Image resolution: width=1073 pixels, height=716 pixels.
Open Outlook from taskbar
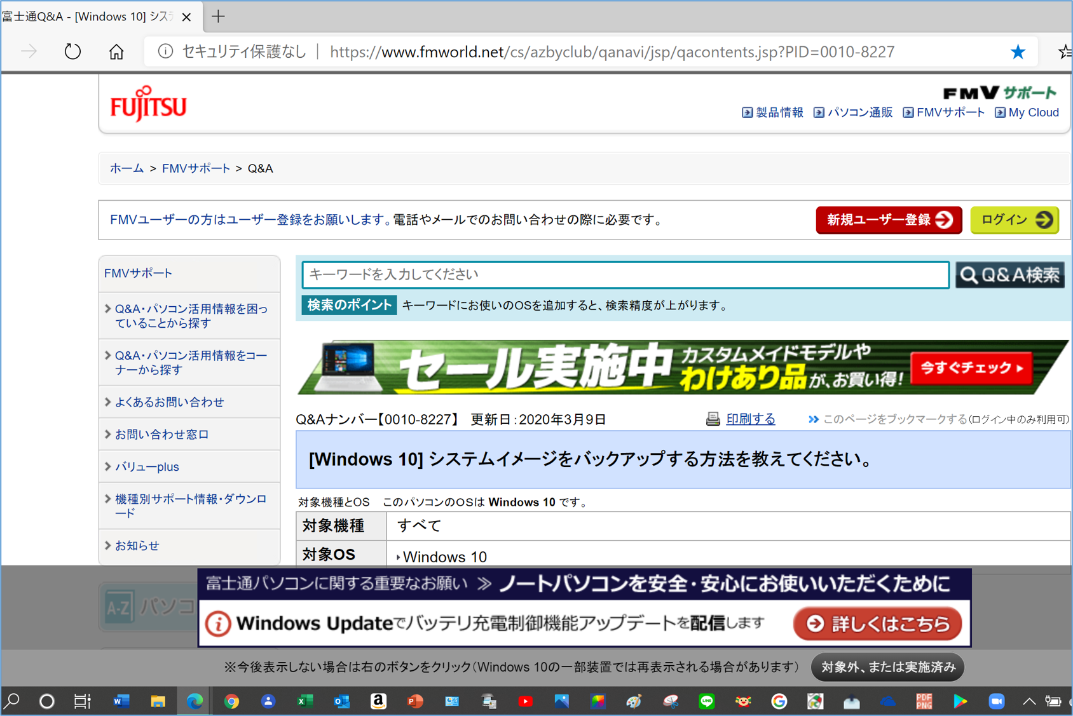point(341,701)
